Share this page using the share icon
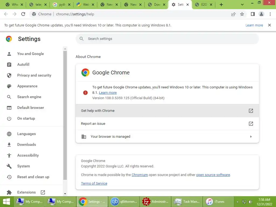This screenshot has height=207, width=276. pyautogui.click(x=233, y=14)
